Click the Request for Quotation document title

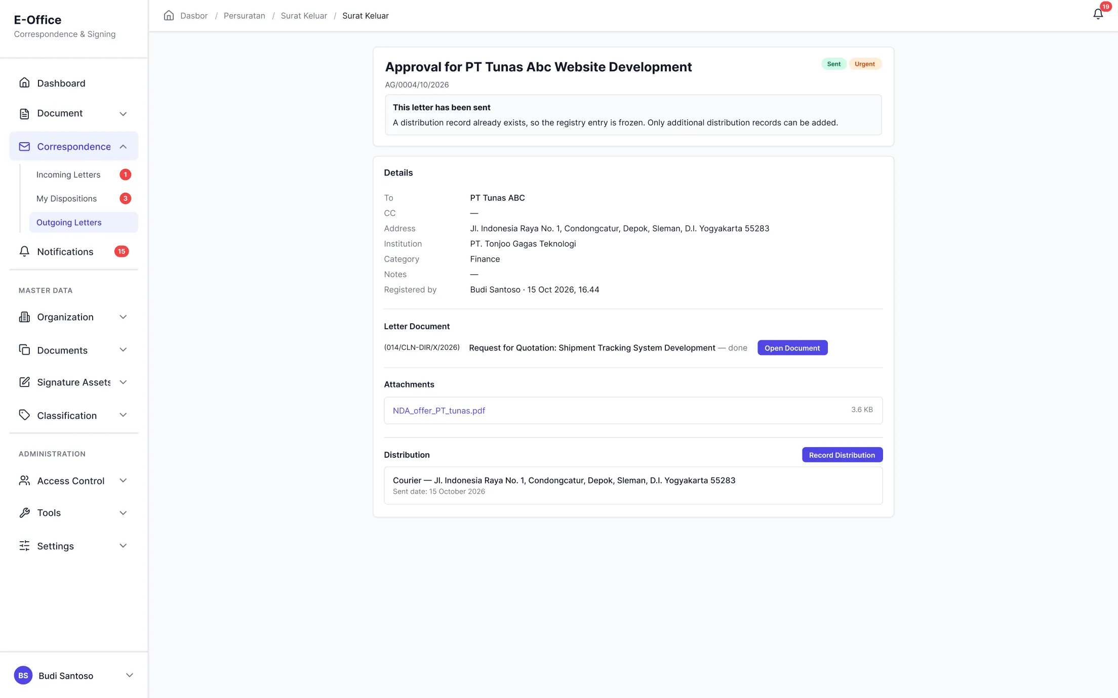(592, 348)
